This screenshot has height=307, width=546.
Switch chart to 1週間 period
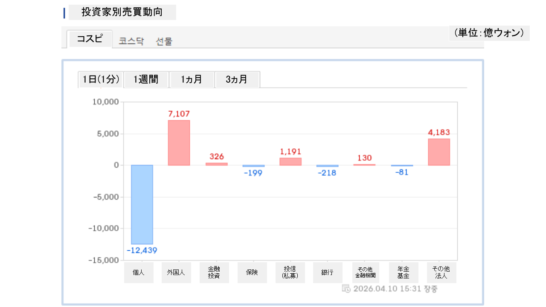[146, 79]
